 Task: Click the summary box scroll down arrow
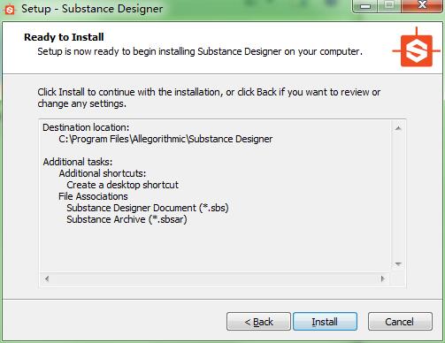click(398, 264)
